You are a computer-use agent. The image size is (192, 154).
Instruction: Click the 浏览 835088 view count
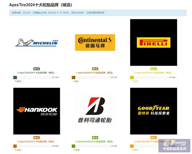(x=77, y=12)
